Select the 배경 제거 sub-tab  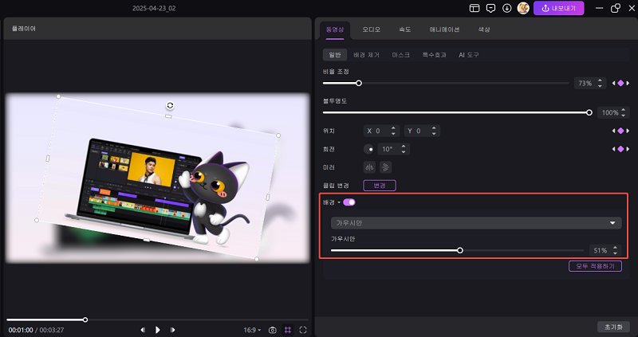366,54
